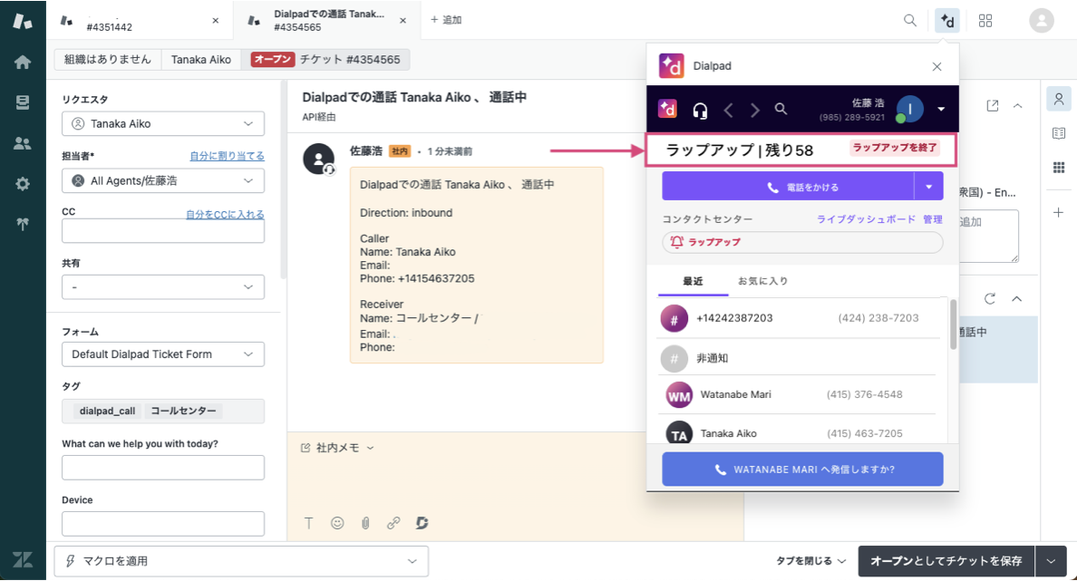The width and height of the screenshot is (1077, 581).
Task: Open the Dialpad widget home icon
Action: (x=668, y=110)
